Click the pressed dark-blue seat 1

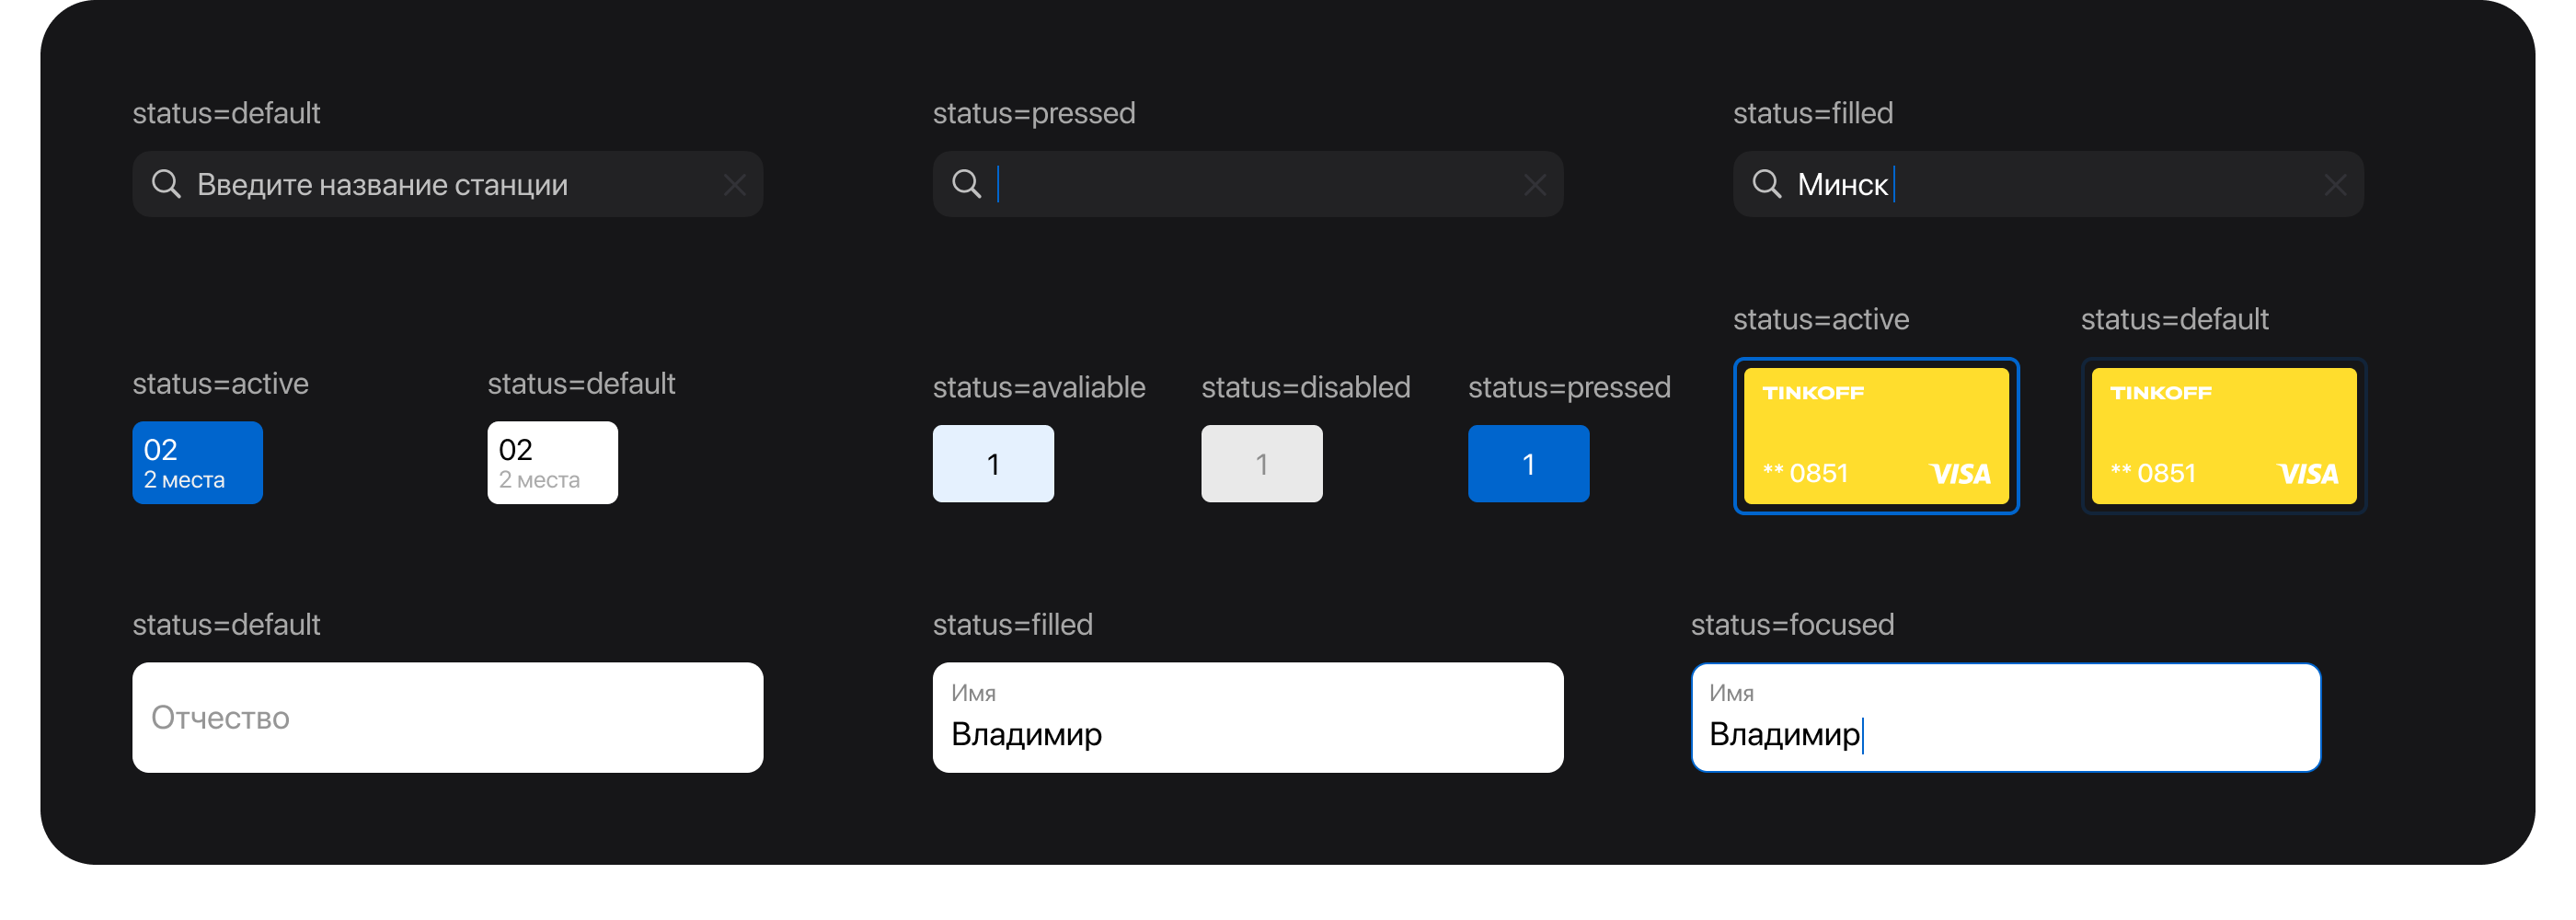click(x=1528, y=464)
